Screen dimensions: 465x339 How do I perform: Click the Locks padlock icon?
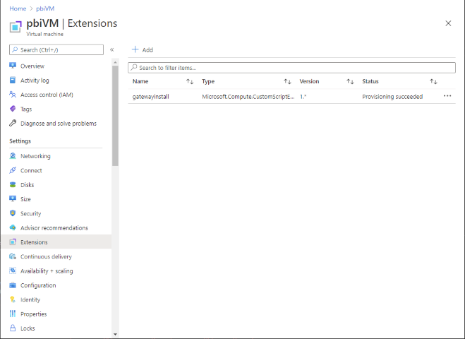(x=13, y=328)
